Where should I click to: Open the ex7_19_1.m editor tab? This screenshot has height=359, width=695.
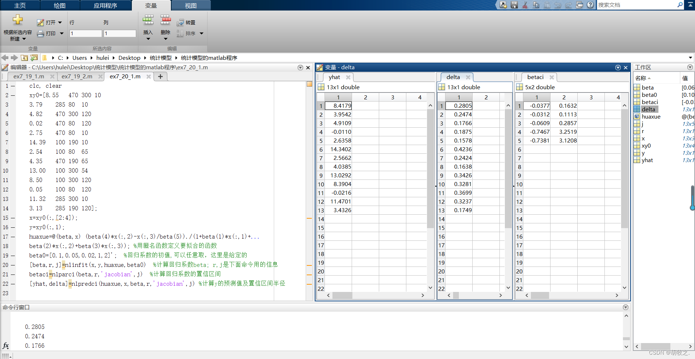pos(29,77)
